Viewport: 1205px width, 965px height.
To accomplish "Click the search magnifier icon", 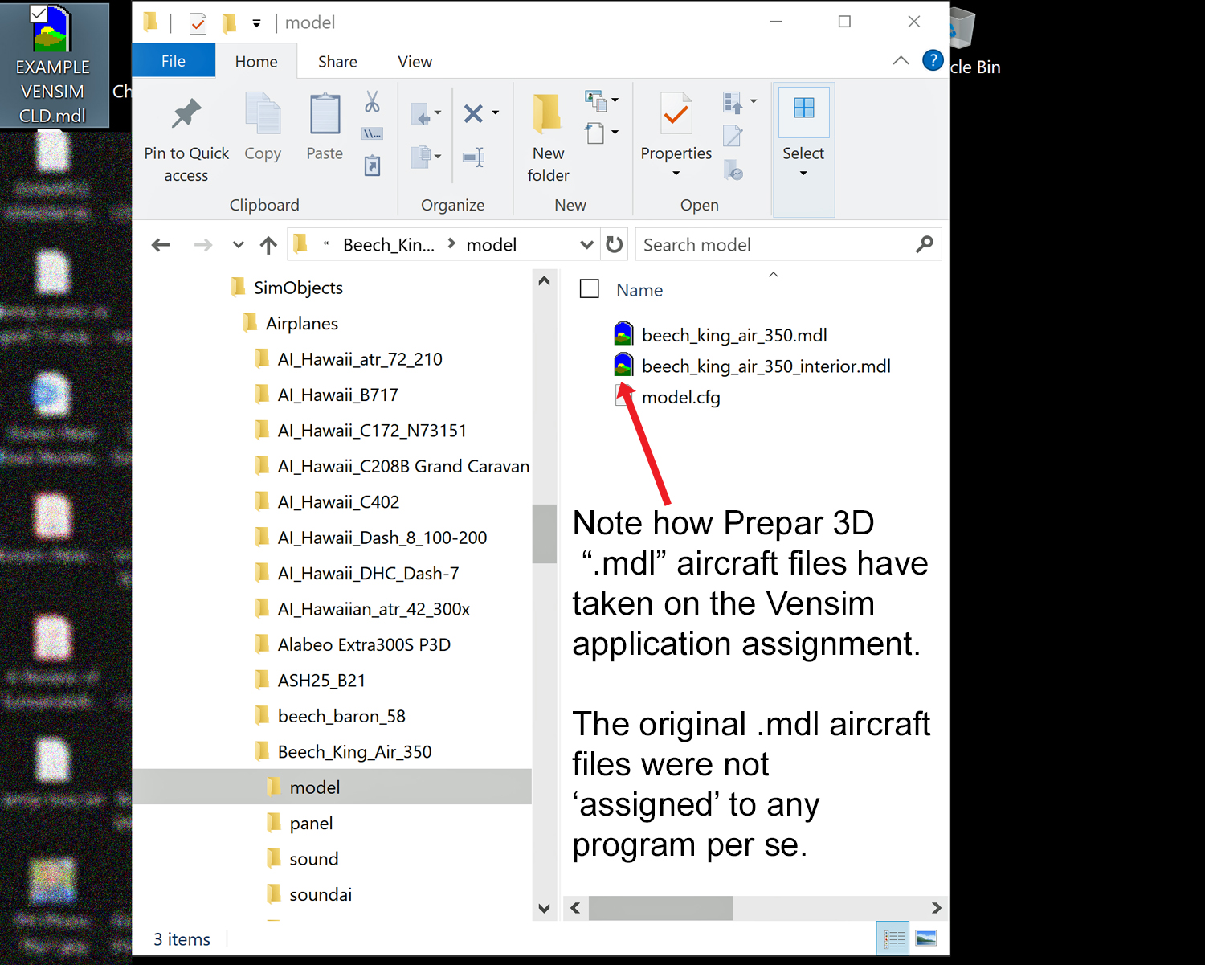I will [925, 244].
